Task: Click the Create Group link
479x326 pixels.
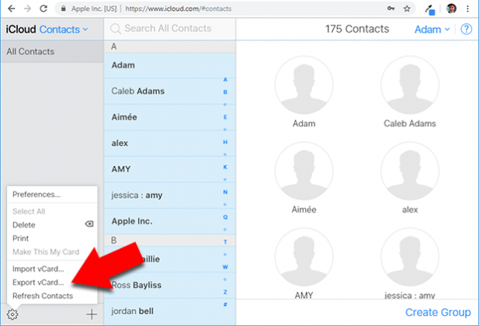Action: [x=438, y=312]
